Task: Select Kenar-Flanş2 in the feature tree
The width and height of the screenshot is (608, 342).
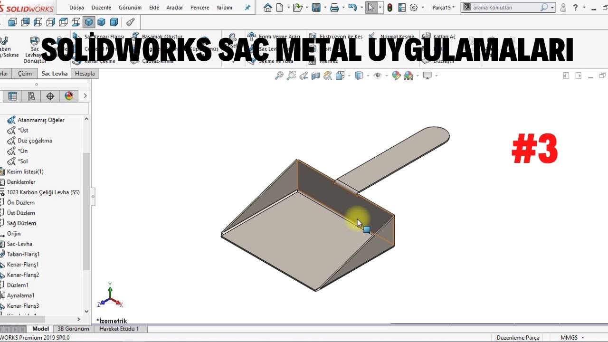Action: coord(23,275)
